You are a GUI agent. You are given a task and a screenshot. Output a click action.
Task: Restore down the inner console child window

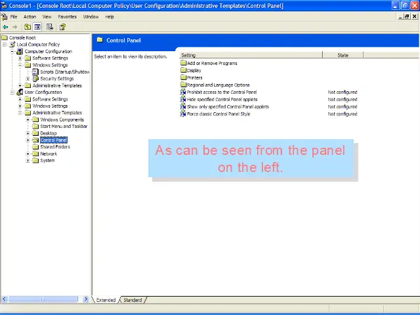[x=407, y=16]
